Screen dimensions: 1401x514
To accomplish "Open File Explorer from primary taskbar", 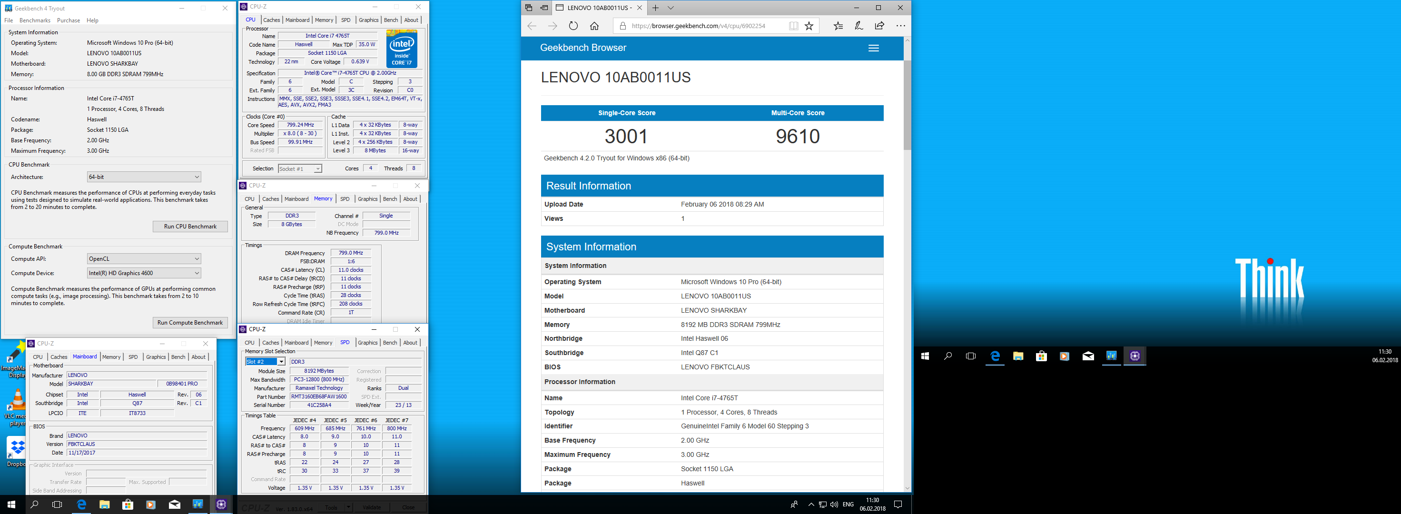I will [104, 504].
